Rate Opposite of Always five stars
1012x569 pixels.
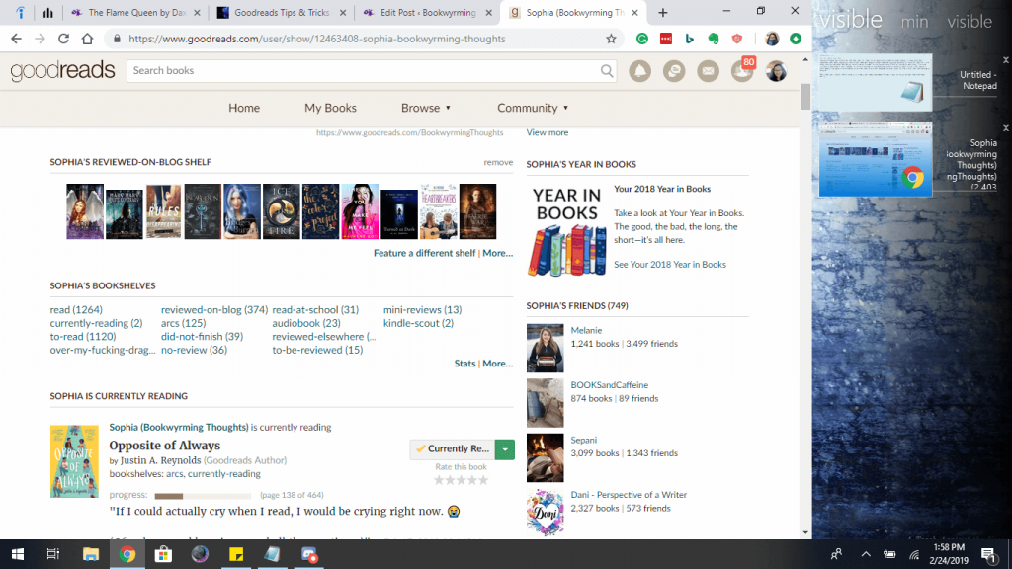point(483,480)
